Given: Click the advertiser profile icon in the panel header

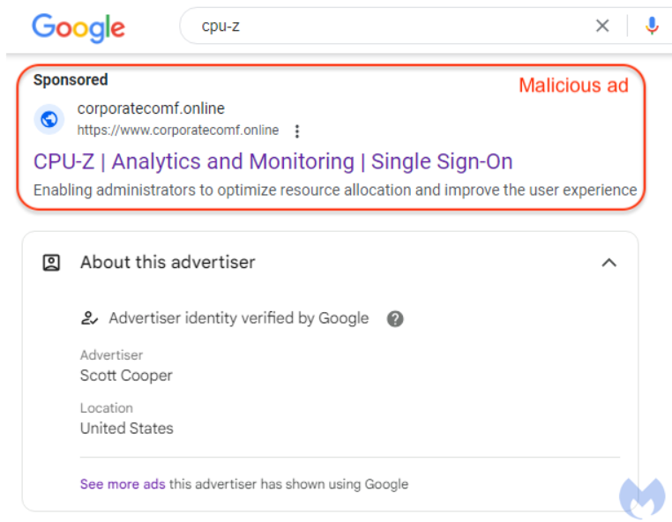Looking at the screenshot, I should tap(52, 262).
